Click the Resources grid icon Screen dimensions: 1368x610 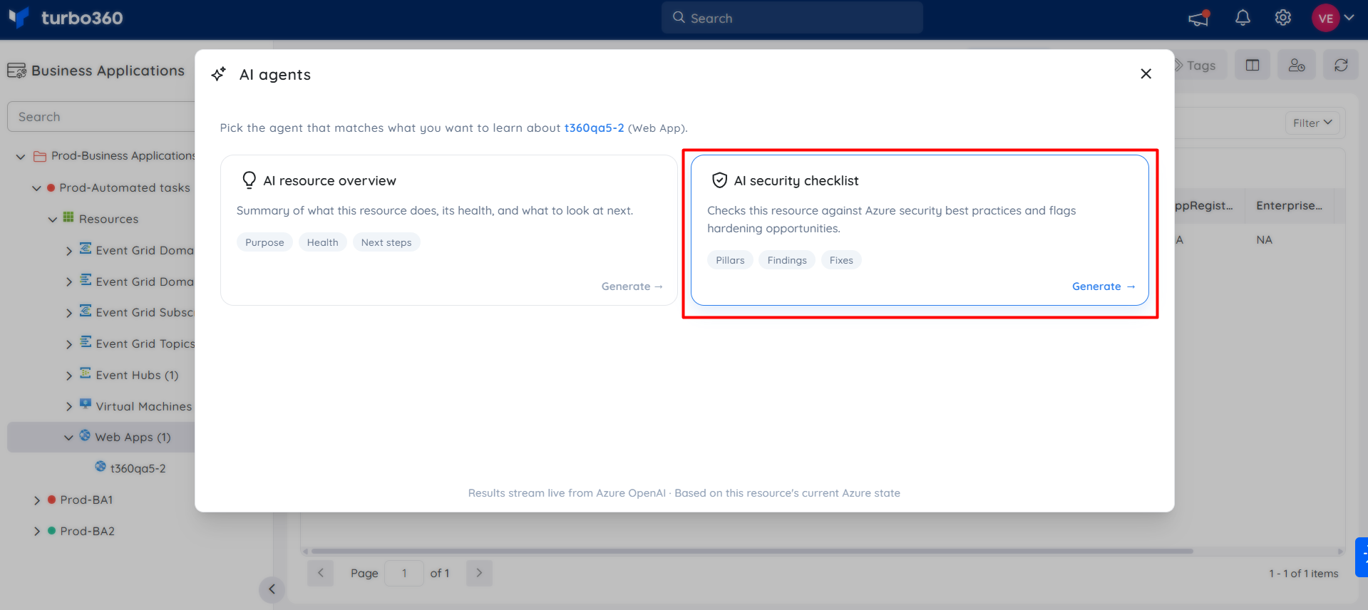pyautogui.click(x=68, y=217)
